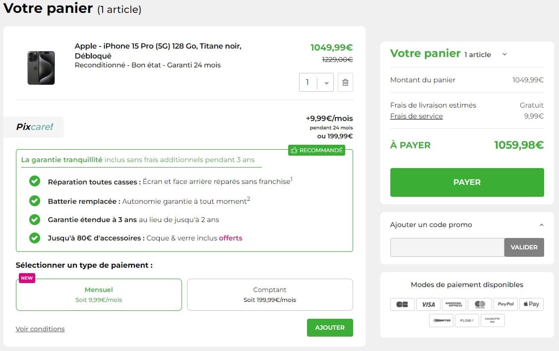Click the Voir conditions link
The image size is (559, 351).
click(40, 328)
